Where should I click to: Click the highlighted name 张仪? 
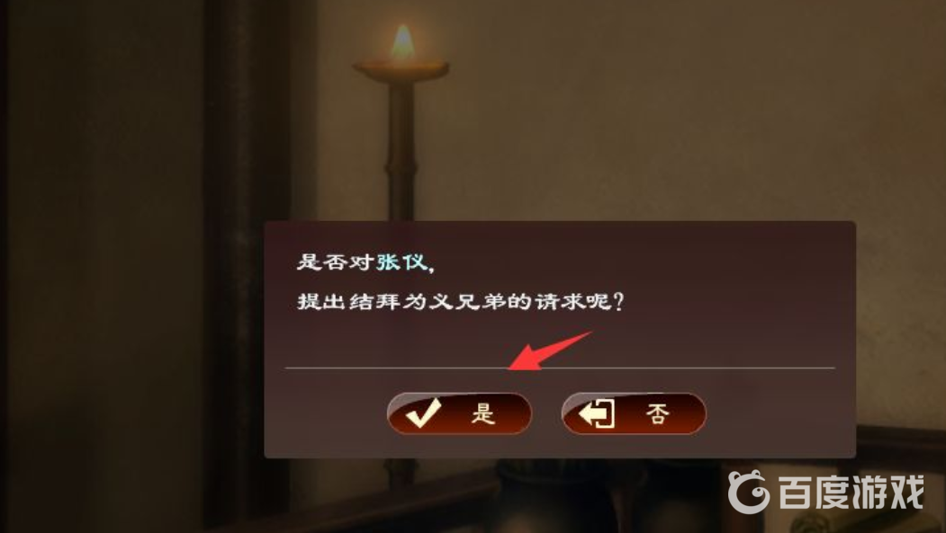point(401,262)
